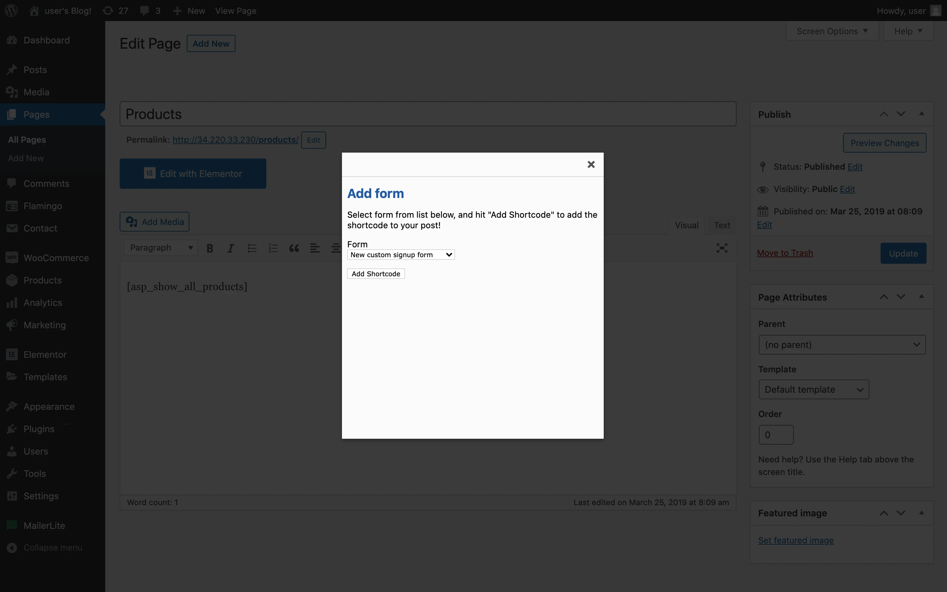Click the Set featured image link
The height and width of the screenshot is (592, 947).
tap(795, 540)
